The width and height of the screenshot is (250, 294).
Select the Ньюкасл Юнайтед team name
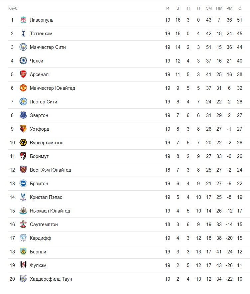click(50, 211)
